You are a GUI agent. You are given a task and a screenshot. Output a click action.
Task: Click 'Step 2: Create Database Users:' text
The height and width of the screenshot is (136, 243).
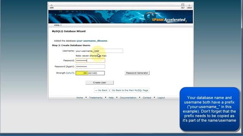tap(71, 45)
